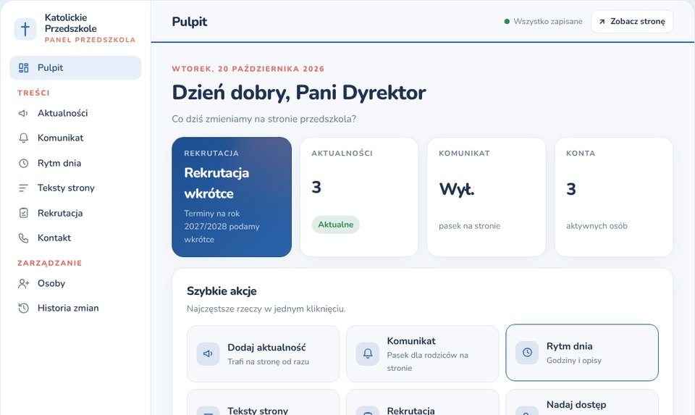Image resolution: width=695 pixels, height=415 pixels.
Task: Click the Wszystko zapisane status text
Action: tap(548, 21)
